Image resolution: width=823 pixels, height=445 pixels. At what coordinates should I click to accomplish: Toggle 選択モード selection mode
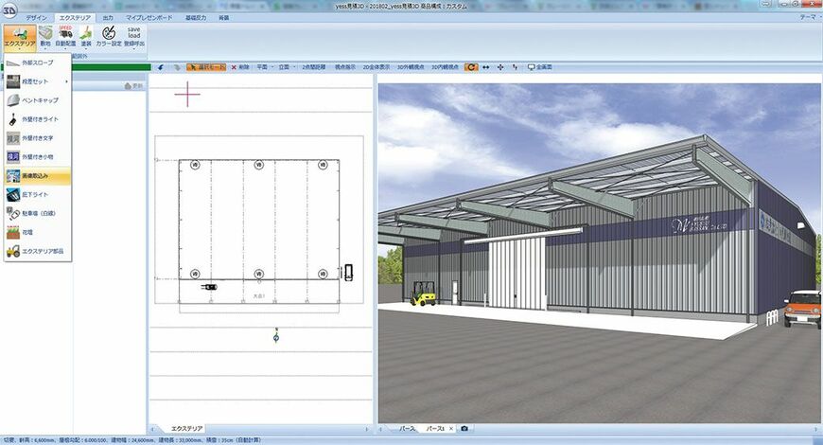[206, 67]
